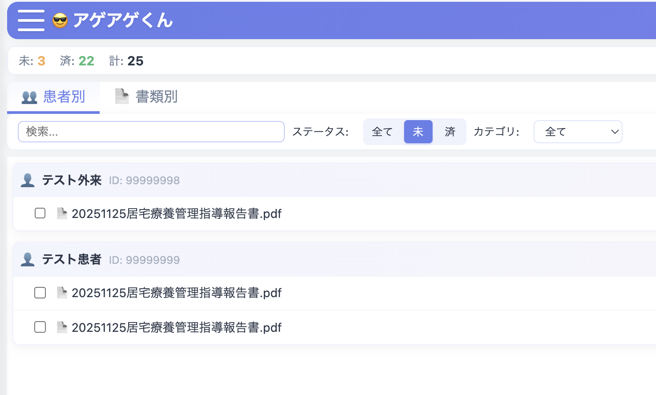
Task: Select the 全て status filter
Action: coord(382,132)
